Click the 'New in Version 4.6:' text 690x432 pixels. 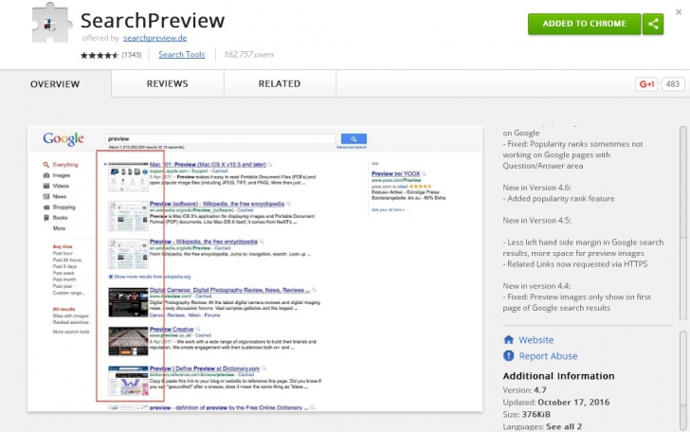click(536, 188)
